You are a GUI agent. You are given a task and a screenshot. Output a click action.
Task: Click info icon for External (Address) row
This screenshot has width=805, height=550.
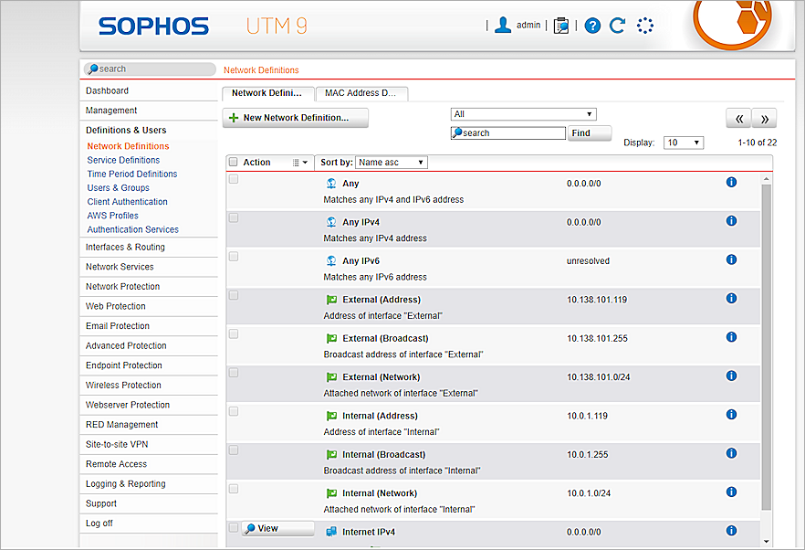click(x=731, y=299)
